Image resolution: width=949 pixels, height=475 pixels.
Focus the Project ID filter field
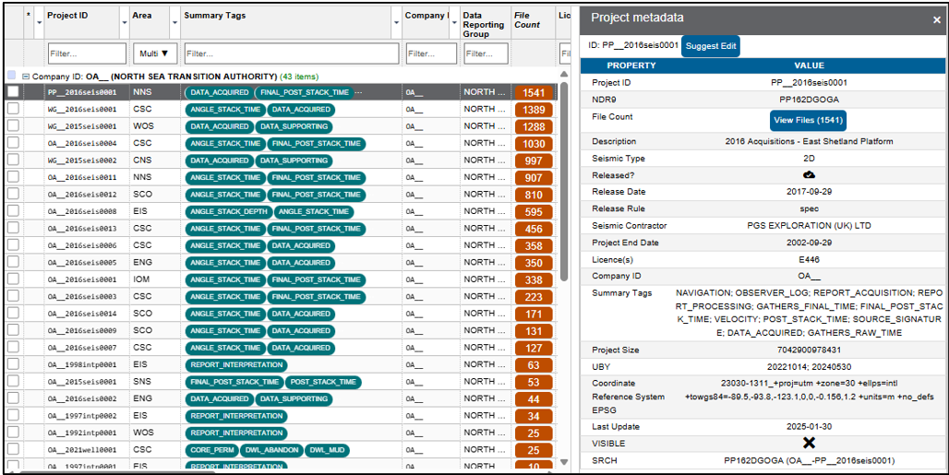point(87,53)
